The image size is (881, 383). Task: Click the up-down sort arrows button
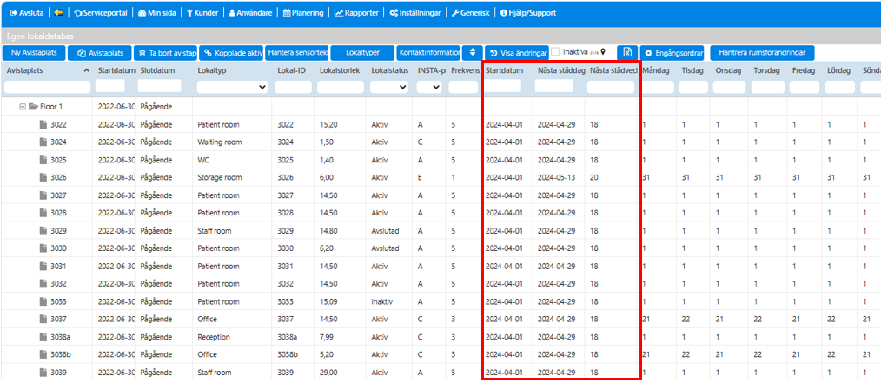point(473,53)
